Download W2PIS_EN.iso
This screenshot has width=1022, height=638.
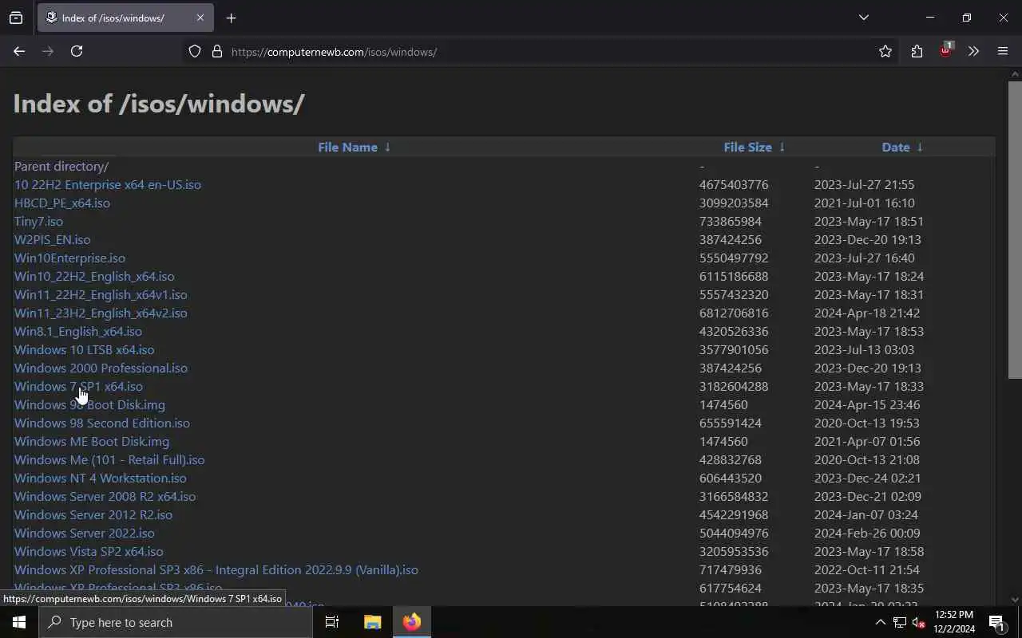tap(52, 239)
